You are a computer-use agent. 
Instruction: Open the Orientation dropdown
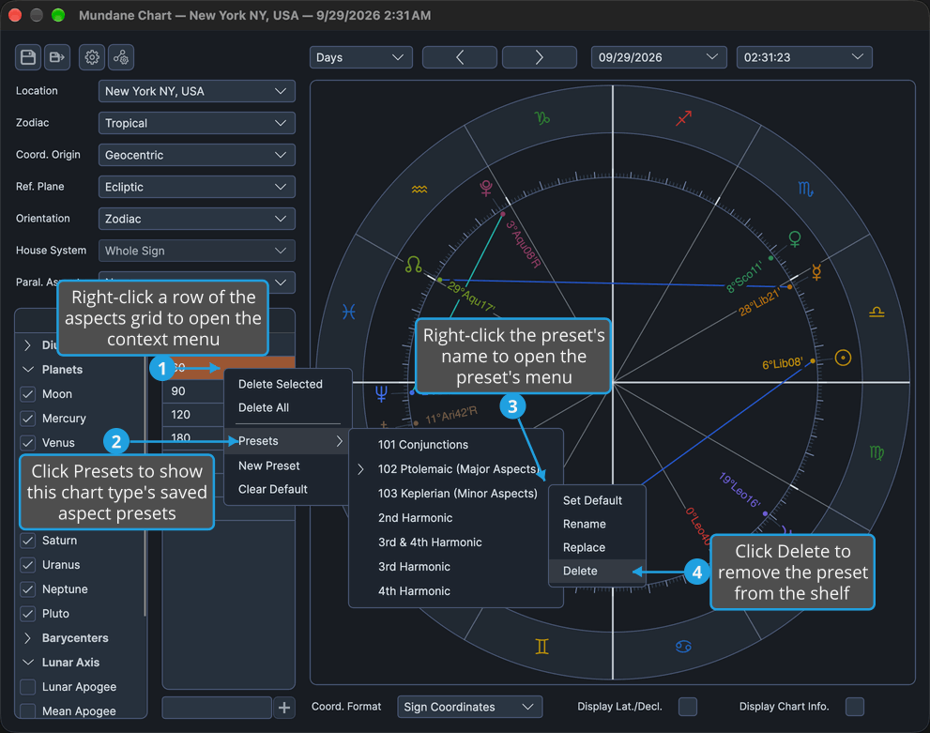(197, 220)
